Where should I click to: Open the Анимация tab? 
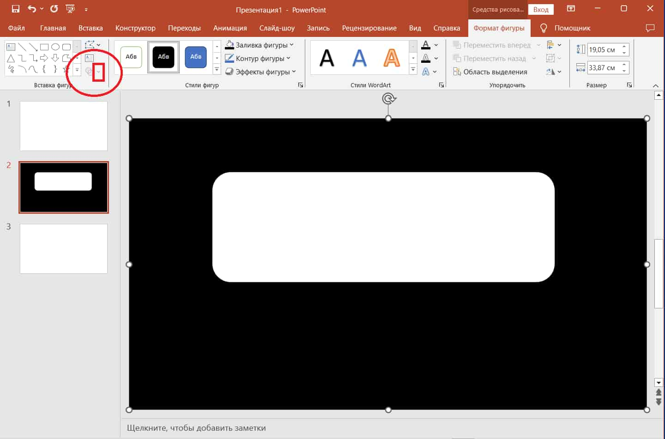(230, 28)
